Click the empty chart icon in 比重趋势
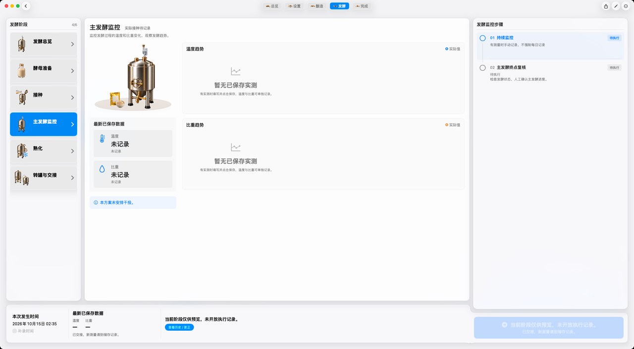This screenshot has height=349, width=634. 236,148
